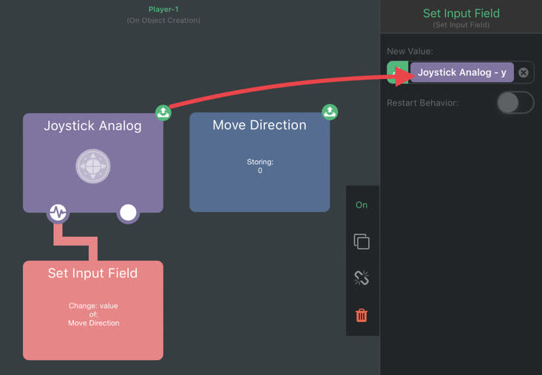542x375 pixels.
Task: Click the white circle connector on Joystick Analog
Action: [x=128, y=213]
